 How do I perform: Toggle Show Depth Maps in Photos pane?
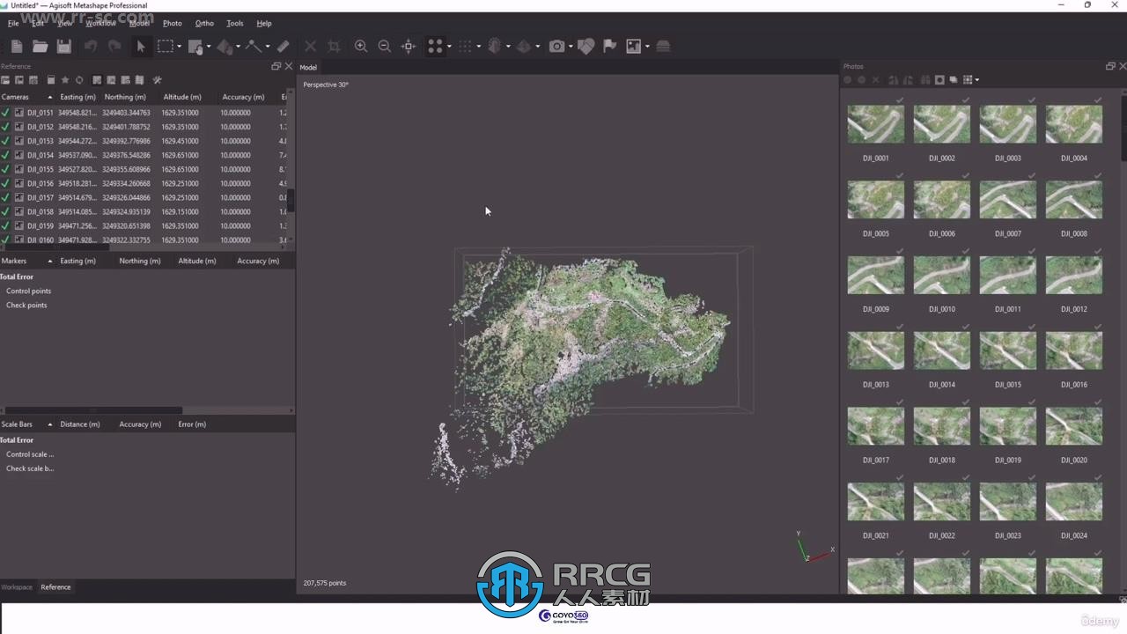point(953,80)
